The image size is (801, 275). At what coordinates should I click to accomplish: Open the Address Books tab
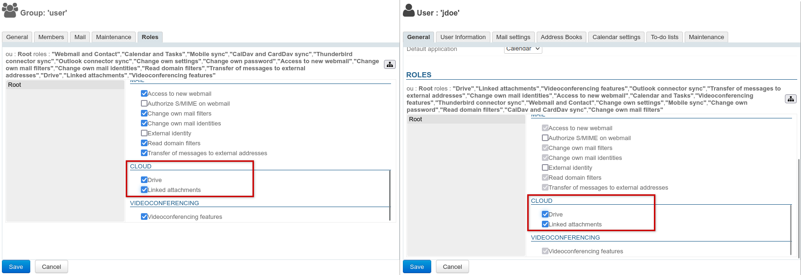point(561,37)
